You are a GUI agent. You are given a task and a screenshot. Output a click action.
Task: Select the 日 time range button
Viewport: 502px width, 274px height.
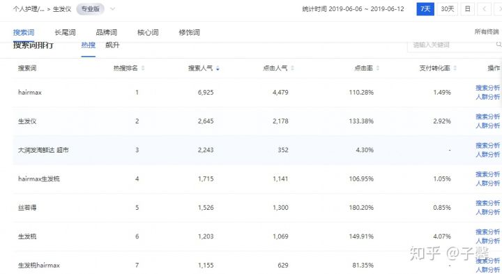pyautogui.click(x=467, y=9)
